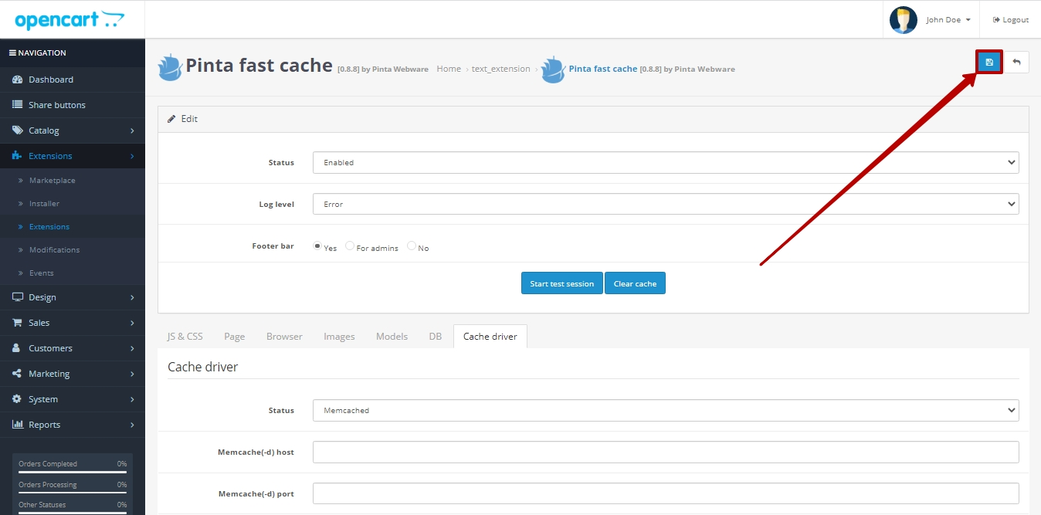The width and height of the screenshot is (1041, 515).
Task: Open Share buttons menu item
Action: (73, 105)
